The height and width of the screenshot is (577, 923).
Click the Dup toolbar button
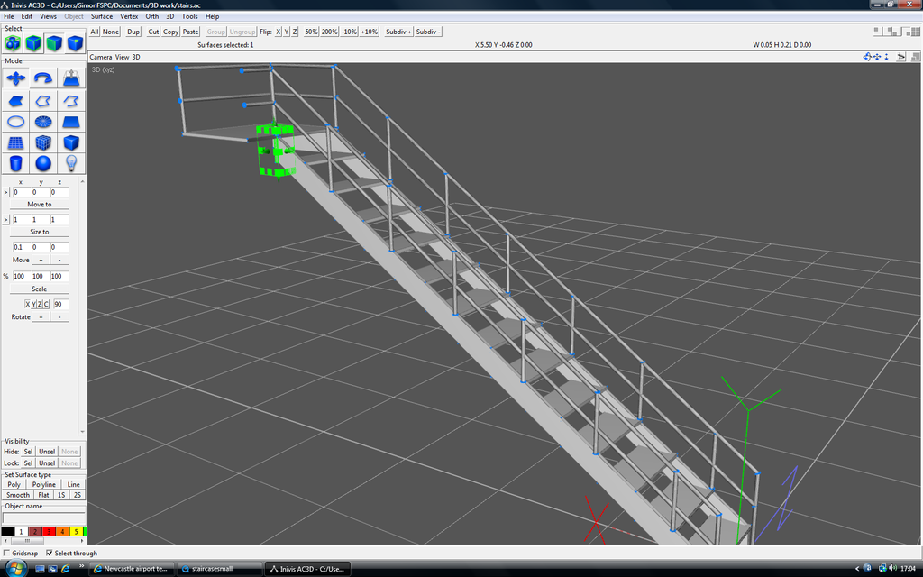(x=133, y=32)
